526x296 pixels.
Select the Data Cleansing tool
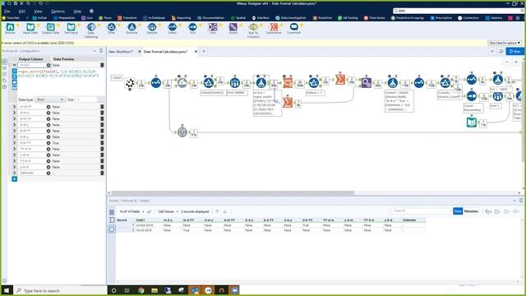coord(91,30)
